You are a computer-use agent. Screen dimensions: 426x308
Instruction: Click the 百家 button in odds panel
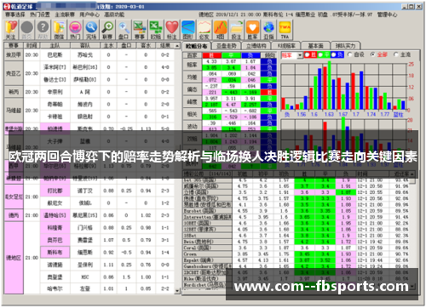[193, 55]
